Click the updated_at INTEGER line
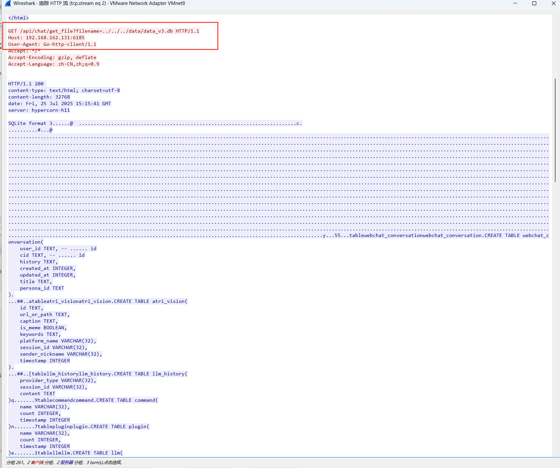 [48, 275]
